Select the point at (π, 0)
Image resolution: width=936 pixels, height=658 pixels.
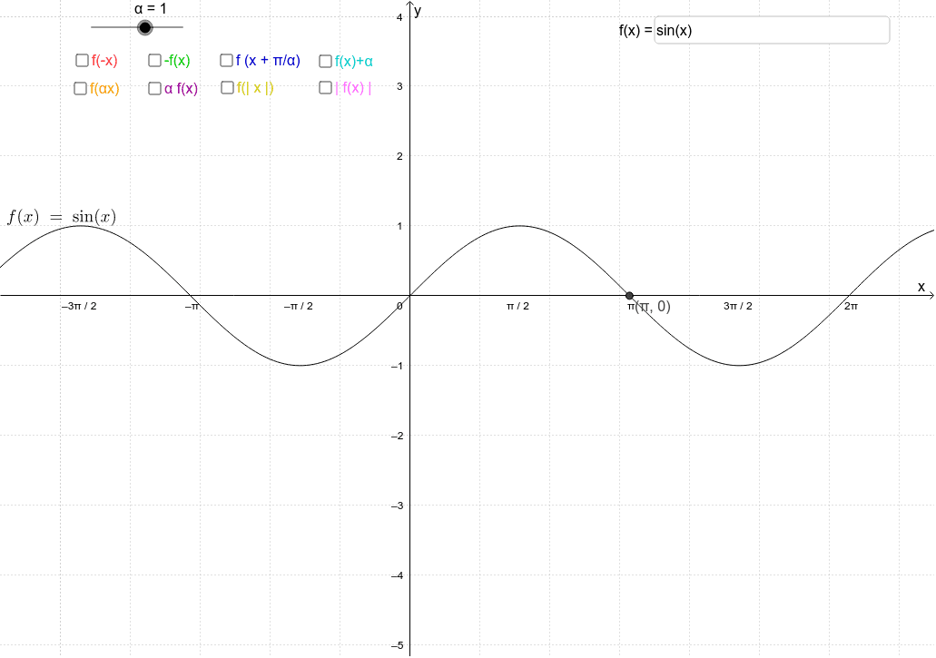coord(629,296)
